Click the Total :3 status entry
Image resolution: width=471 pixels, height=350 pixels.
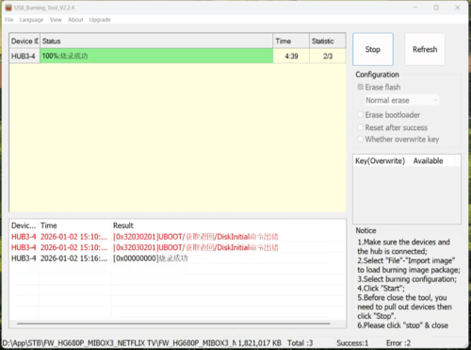[x=300, y=342]
